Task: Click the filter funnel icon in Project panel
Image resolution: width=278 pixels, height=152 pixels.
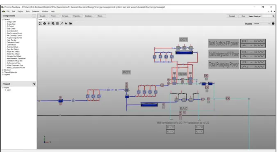Action: pyautogui.click(x=34, y=84)
